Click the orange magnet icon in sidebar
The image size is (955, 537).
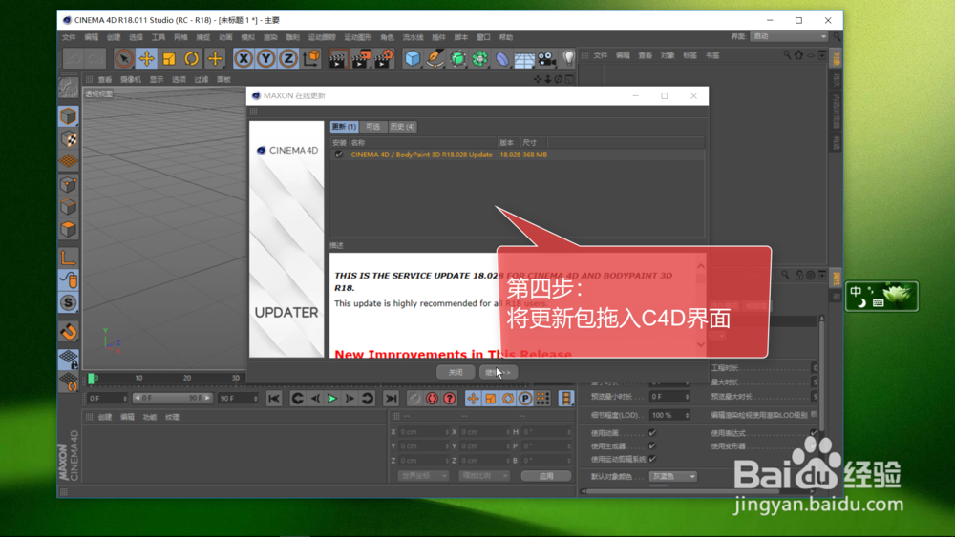[x=68, y=331]
